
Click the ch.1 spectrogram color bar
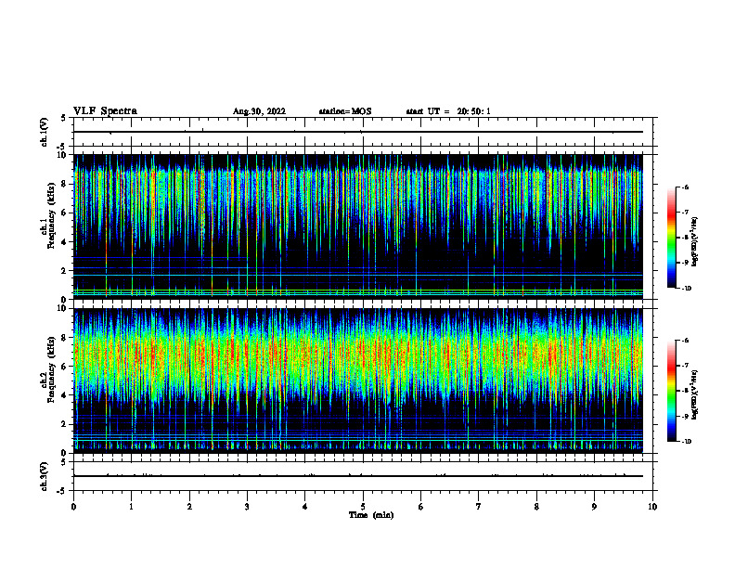pos(672,238)
